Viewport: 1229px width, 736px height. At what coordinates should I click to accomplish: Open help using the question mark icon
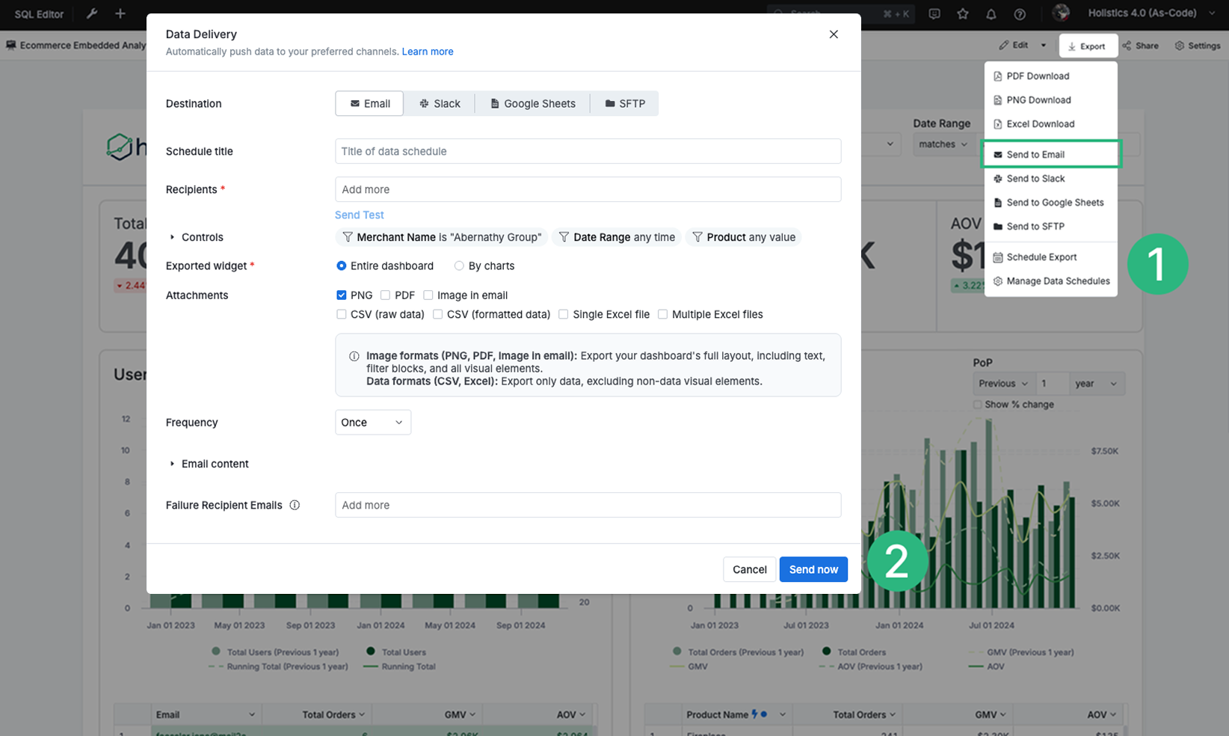point(1020,13)
